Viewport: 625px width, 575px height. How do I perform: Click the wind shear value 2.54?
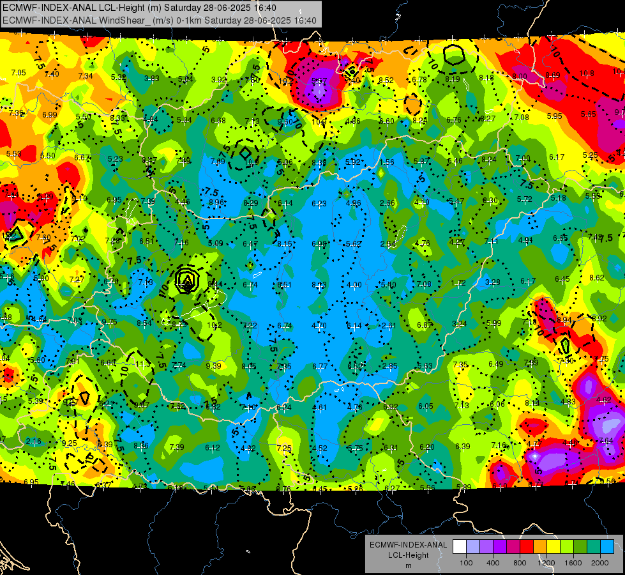(388, 243)
